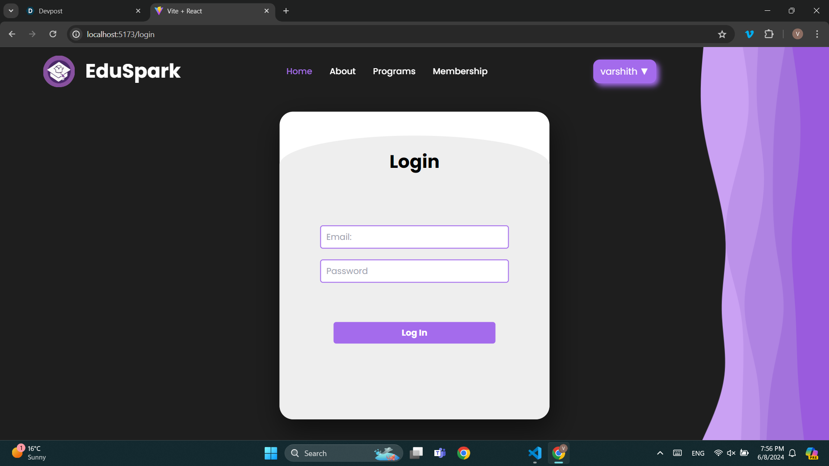Click the Vimeo extension icon

coord(750,34)
